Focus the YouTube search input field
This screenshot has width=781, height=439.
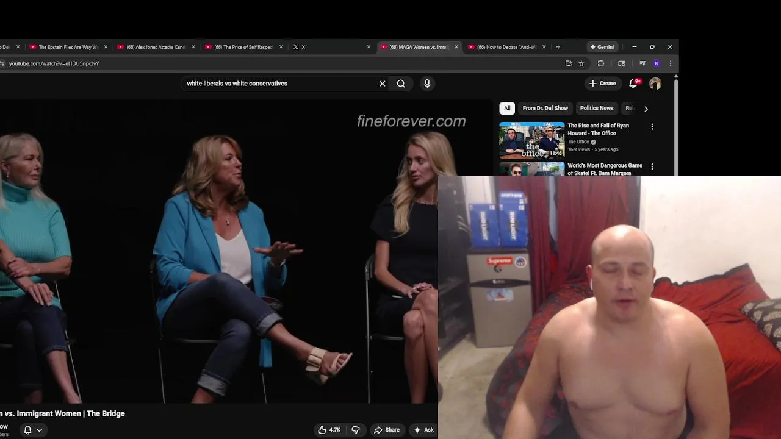coord(280,84)
